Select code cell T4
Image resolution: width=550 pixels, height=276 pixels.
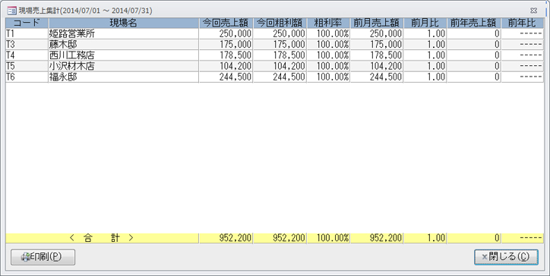pos(27,55)
